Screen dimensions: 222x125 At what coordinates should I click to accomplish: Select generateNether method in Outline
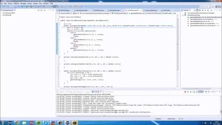coord(203,24)
